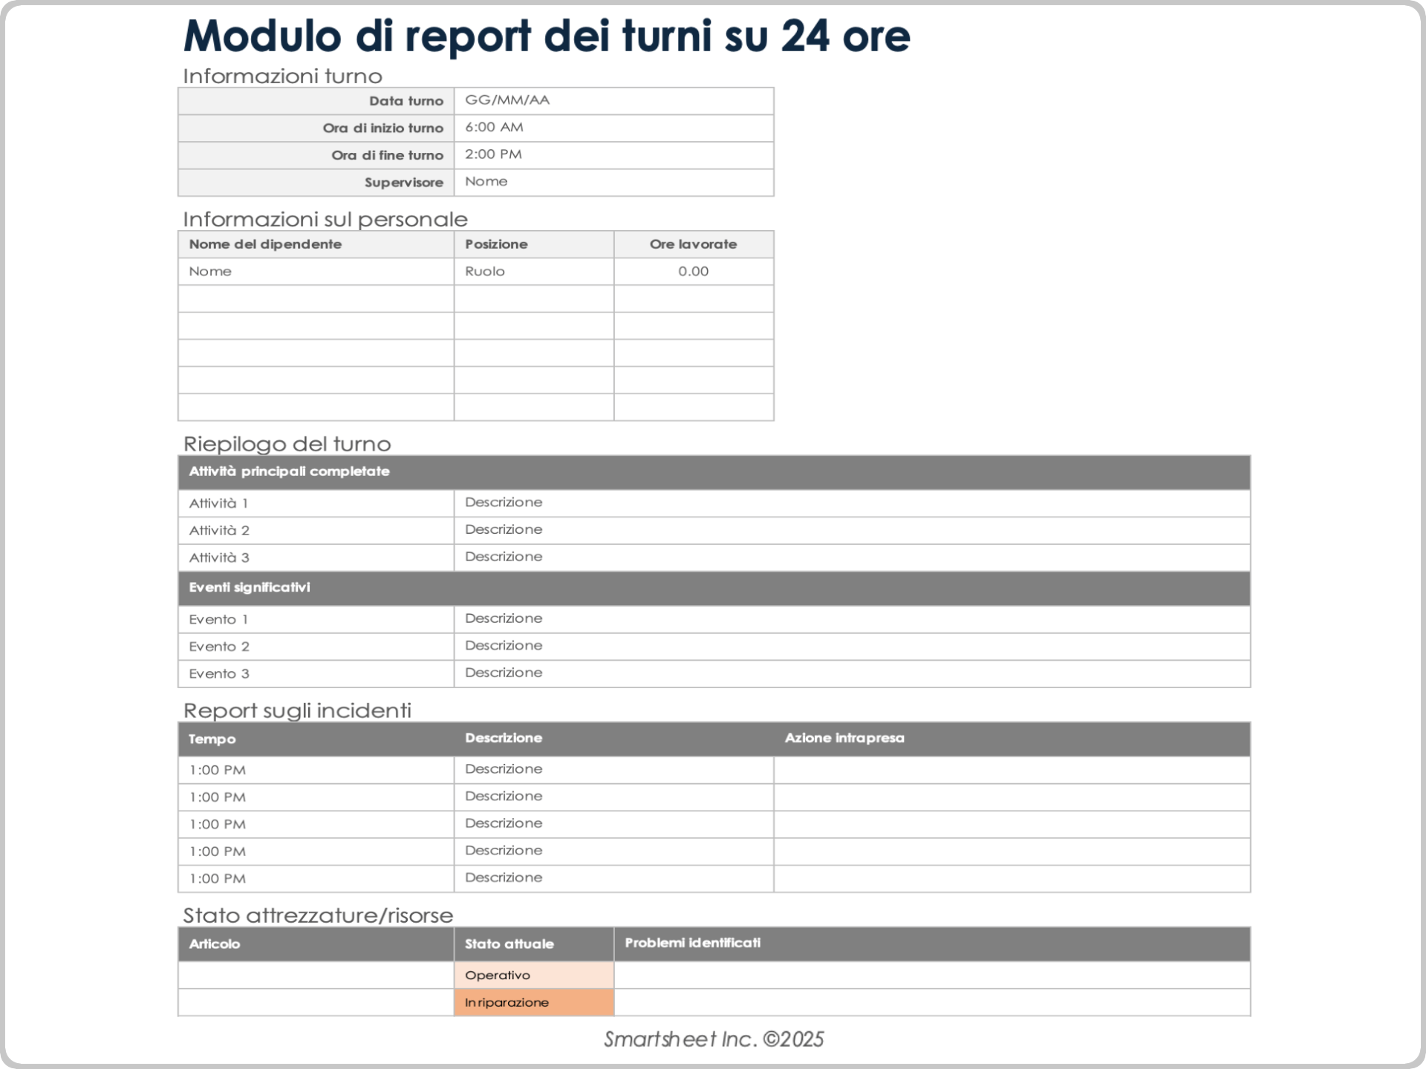Select the Ore lavorate value 0.00
Viewport: 1426px width, 1069px height.
tap(692, 271)
